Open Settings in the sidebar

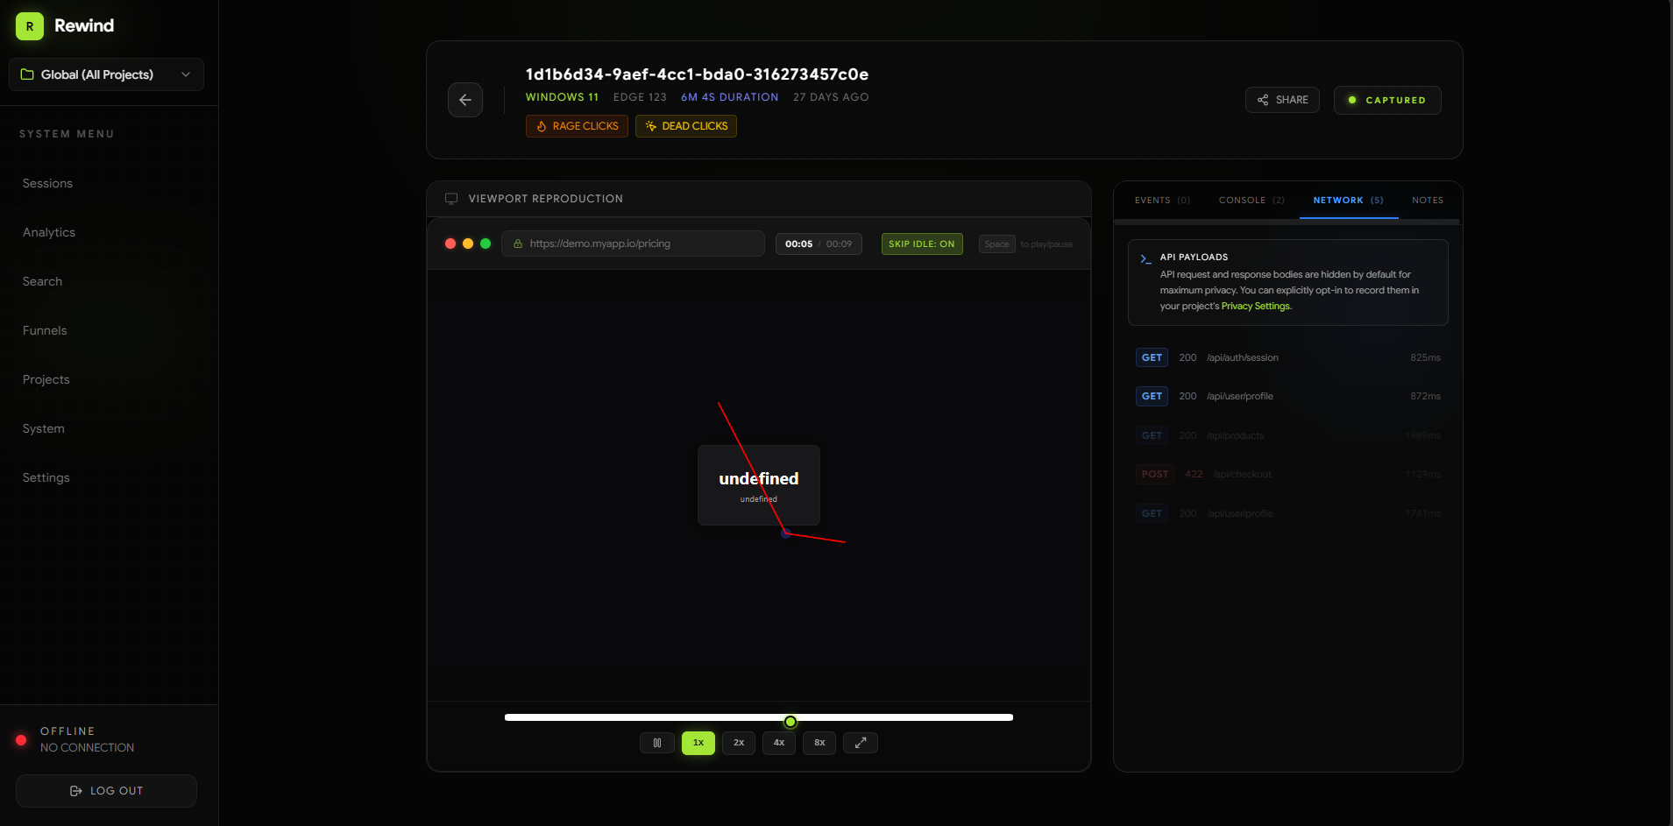pos(46,477)
